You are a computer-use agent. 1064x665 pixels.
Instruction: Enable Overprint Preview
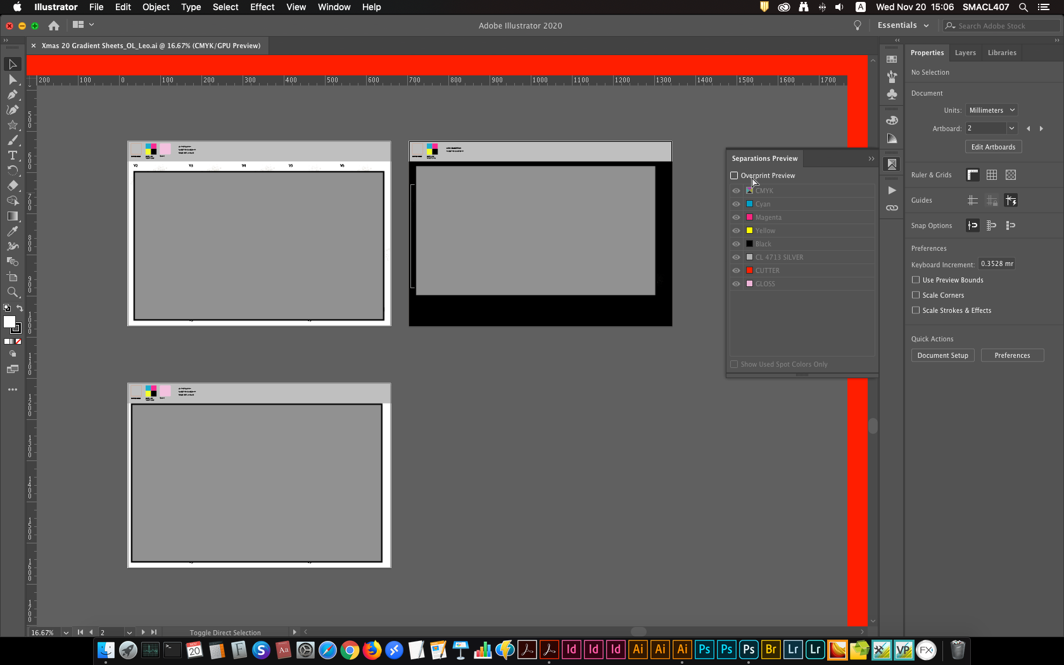click(x=734, y=175)
